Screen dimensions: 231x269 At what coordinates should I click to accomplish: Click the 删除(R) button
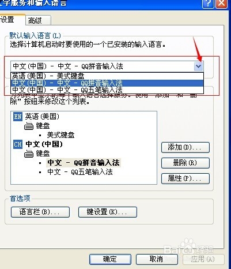click(185, 163)
